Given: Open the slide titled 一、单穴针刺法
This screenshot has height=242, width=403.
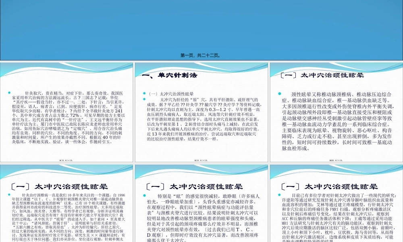Looking at the screenshot, I should pos(201,111).
